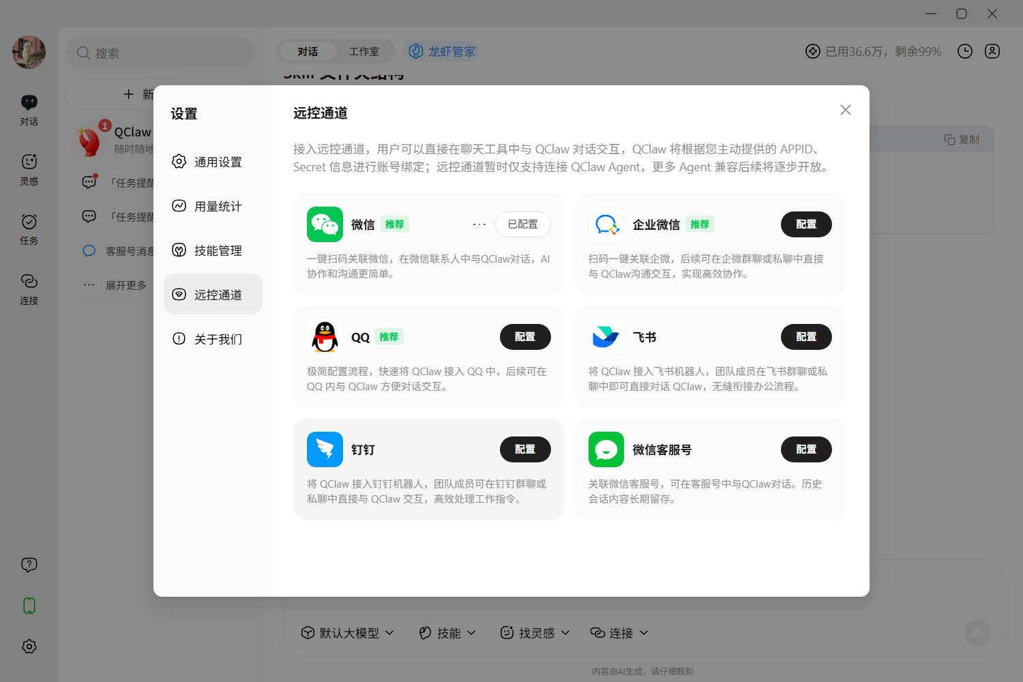1023x682 pixels.
Task: Configure the 企业微信 channel
Action: [806, 224]
